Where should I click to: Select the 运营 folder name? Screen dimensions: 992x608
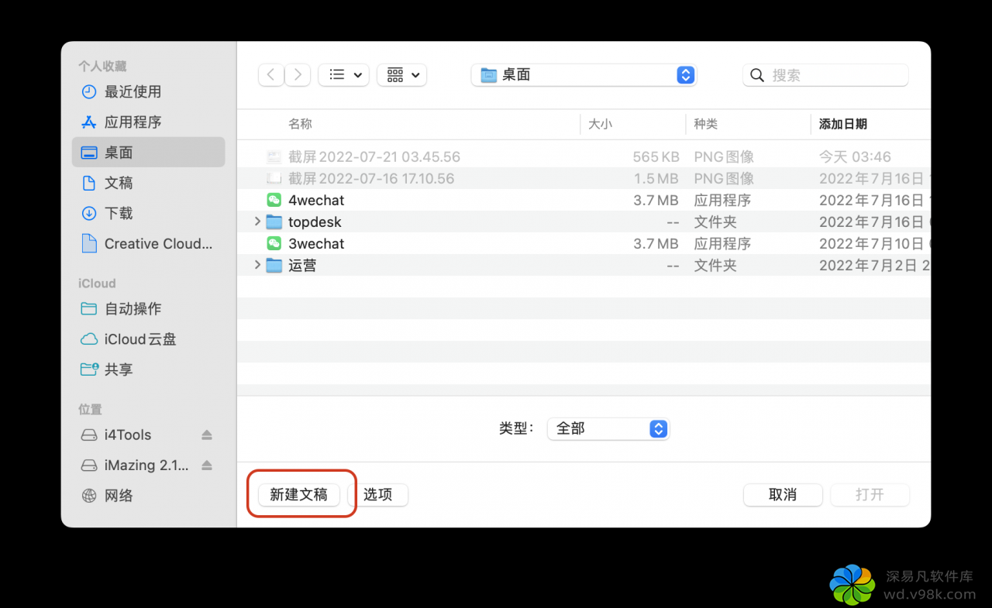point(302,265)
